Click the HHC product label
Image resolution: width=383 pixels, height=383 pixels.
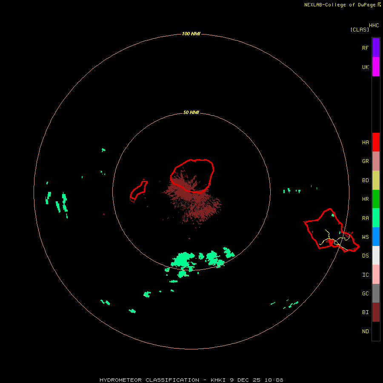pos(374,26)
